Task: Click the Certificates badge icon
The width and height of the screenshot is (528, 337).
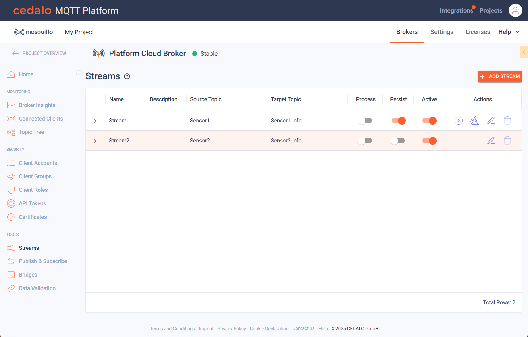Action: (11, 217)
